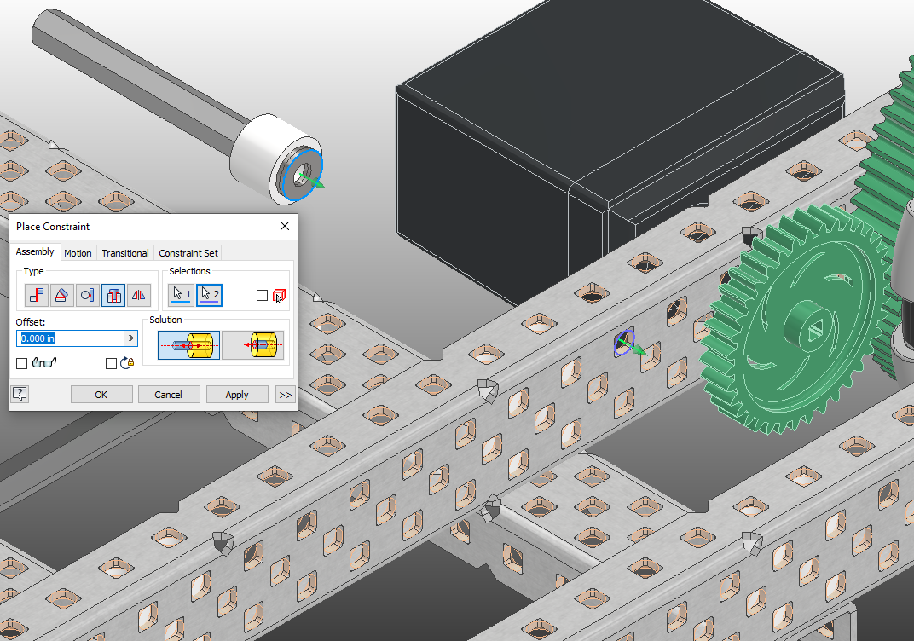Select the Symmetry constraint type
This screenshot has width=914, height=641.
pyautogui.click(x=139, y=295)
